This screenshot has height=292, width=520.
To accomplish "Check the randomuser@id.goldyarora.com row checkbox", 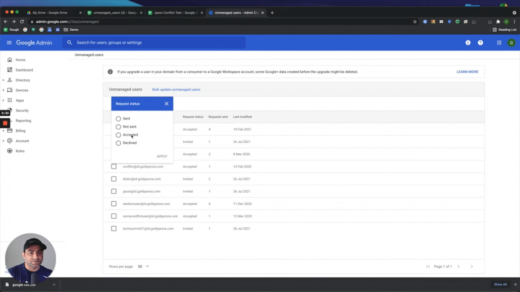I will pyautogui.click(x=114, y=204).
